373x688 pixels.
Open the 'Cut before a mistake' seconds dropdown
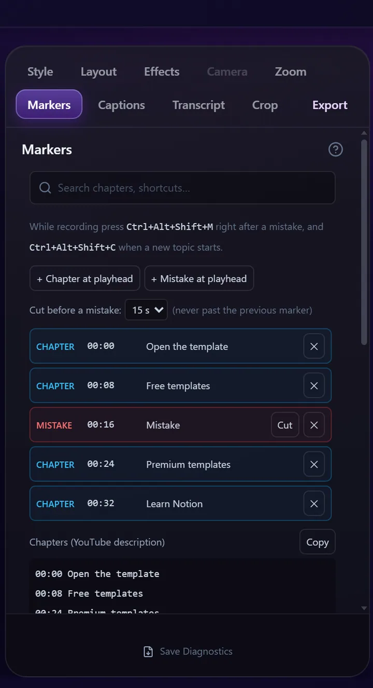pyautogui.click(x=146, y=310)
